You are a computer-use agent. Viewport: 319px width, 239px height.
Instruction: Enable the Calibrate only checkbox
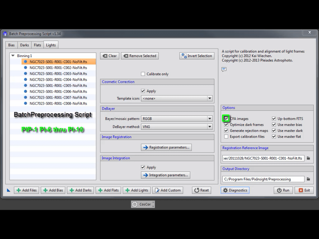point(143,74)
